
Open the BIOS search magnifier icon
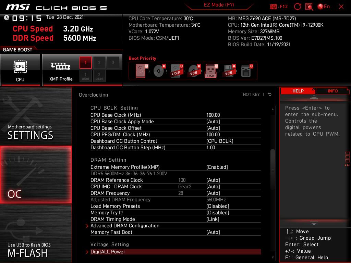(x=309, y=7)
